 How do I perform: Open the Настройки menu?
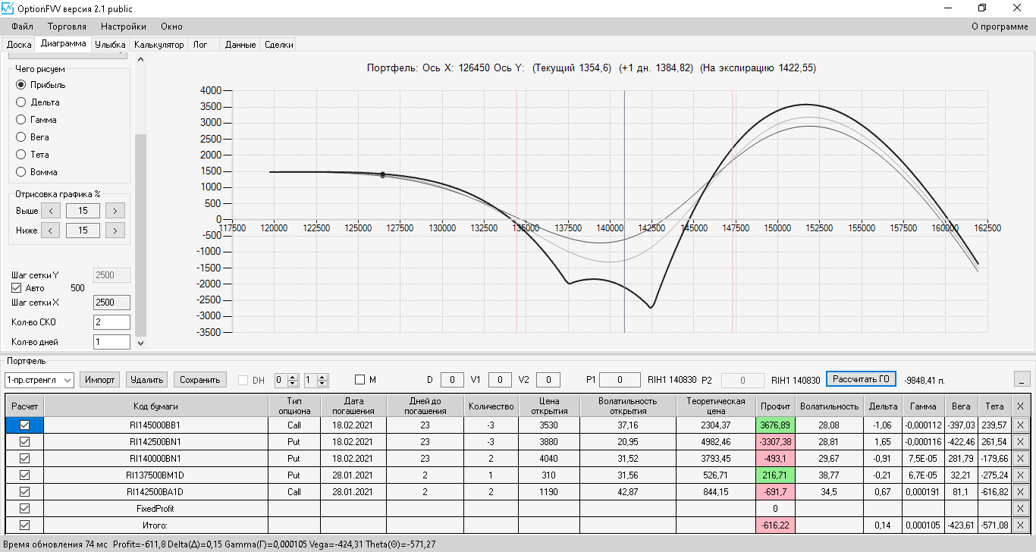pos(124,27)
